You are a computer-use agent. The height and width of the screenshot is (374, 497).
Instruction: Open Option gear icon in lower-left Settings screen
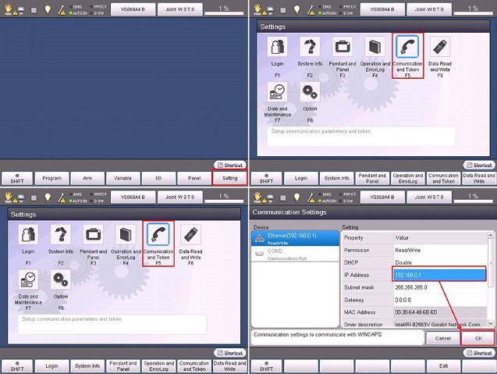coord(60,280)
